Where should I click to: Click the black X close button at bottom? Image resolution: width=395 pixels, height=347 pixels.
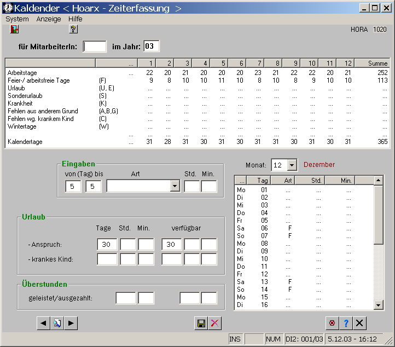pos(359,323)
